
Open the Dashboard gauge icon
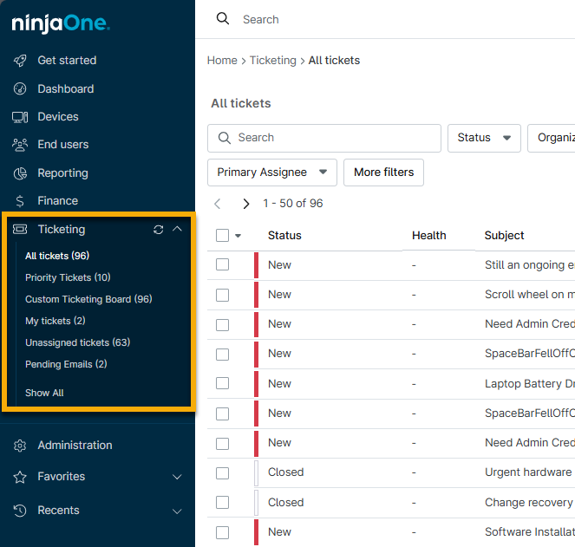(x=20, y=89)
